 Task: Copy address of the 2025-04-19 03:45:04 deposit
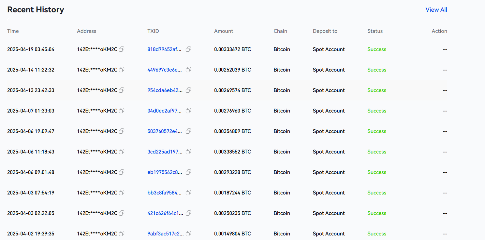122,49
